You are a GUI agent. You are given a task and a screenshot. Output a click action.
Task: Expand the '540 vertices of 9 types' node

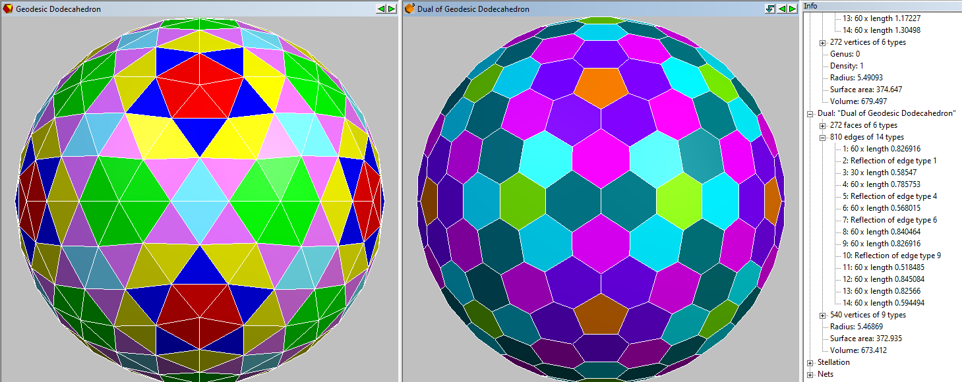pyautogui.click(x=822, y=315)
